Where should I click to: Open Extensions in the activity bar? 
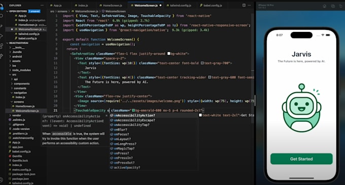[2, 46]
